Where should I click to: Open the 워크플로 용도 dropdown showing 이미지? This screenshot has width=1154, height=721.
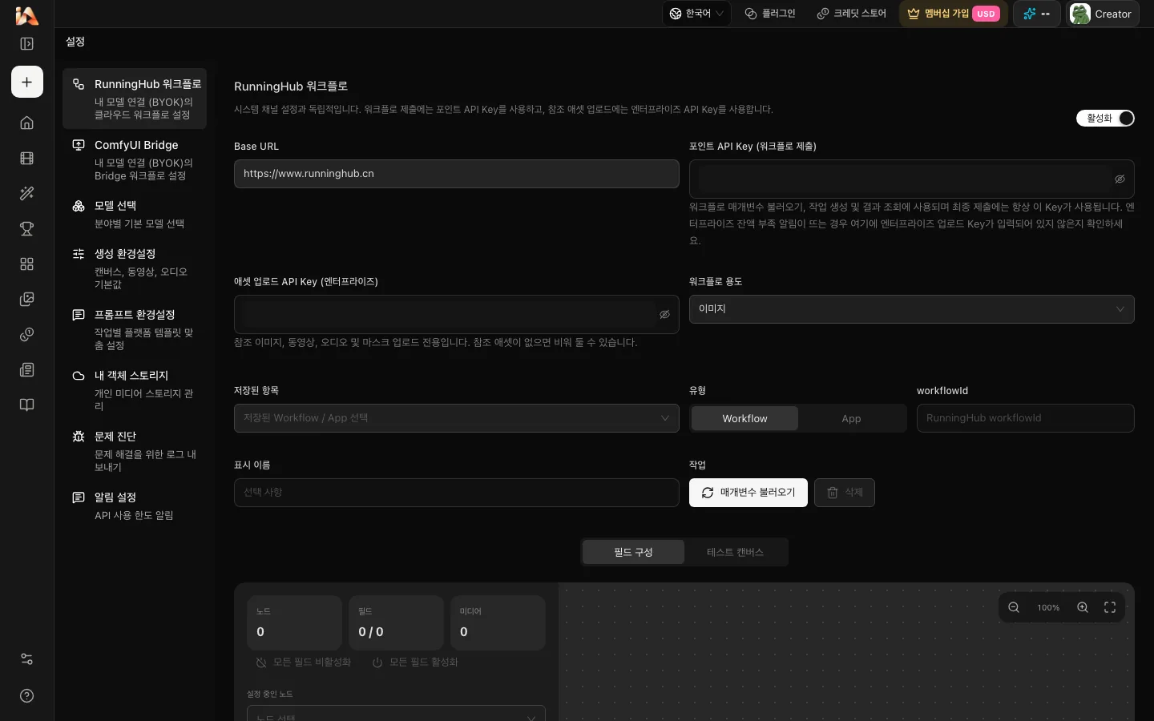(x=911, y=309)
